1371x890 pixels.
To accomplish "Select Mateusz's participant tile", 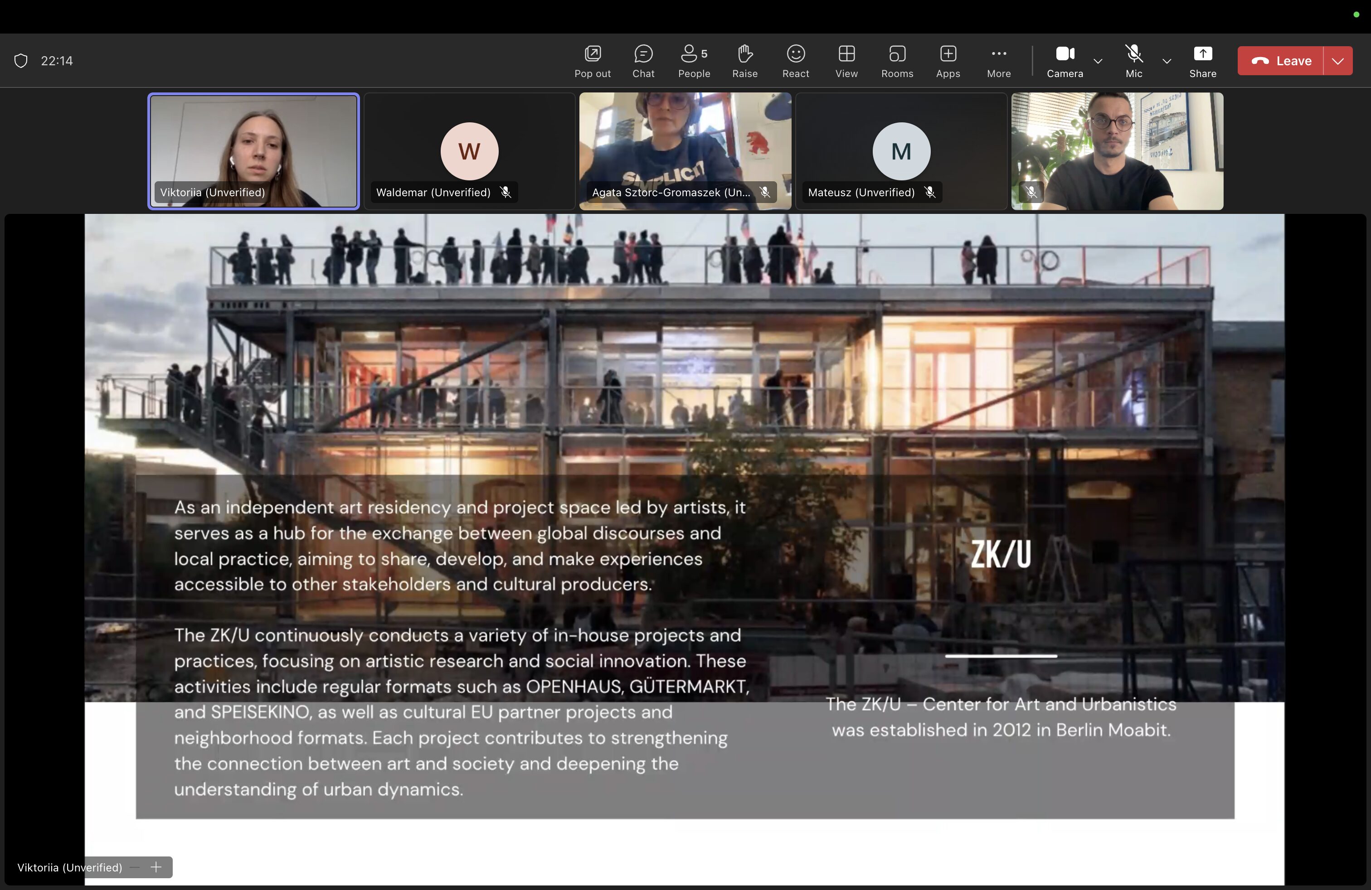I will point(901,151).
